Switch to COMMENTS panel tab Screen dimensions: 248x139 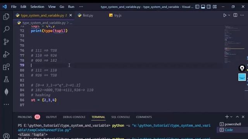pos(144,117)
